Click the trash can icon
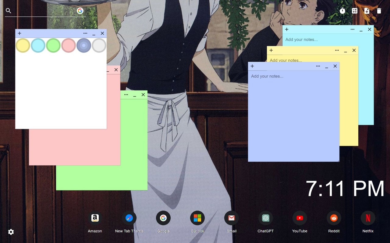This screenshot has height=243, width=390. [x=379, y=11]
